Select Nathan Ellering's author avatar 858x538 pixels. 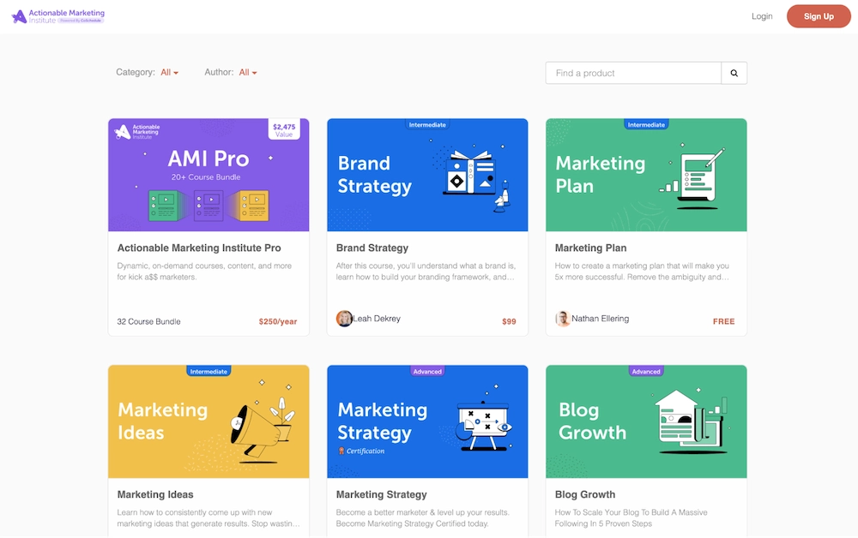coord(563,318)
